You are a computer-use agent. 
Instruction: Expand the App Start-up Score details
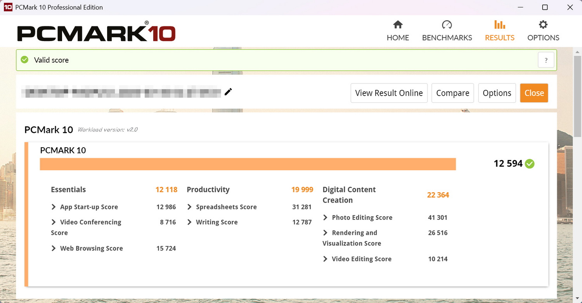(54, 207)
